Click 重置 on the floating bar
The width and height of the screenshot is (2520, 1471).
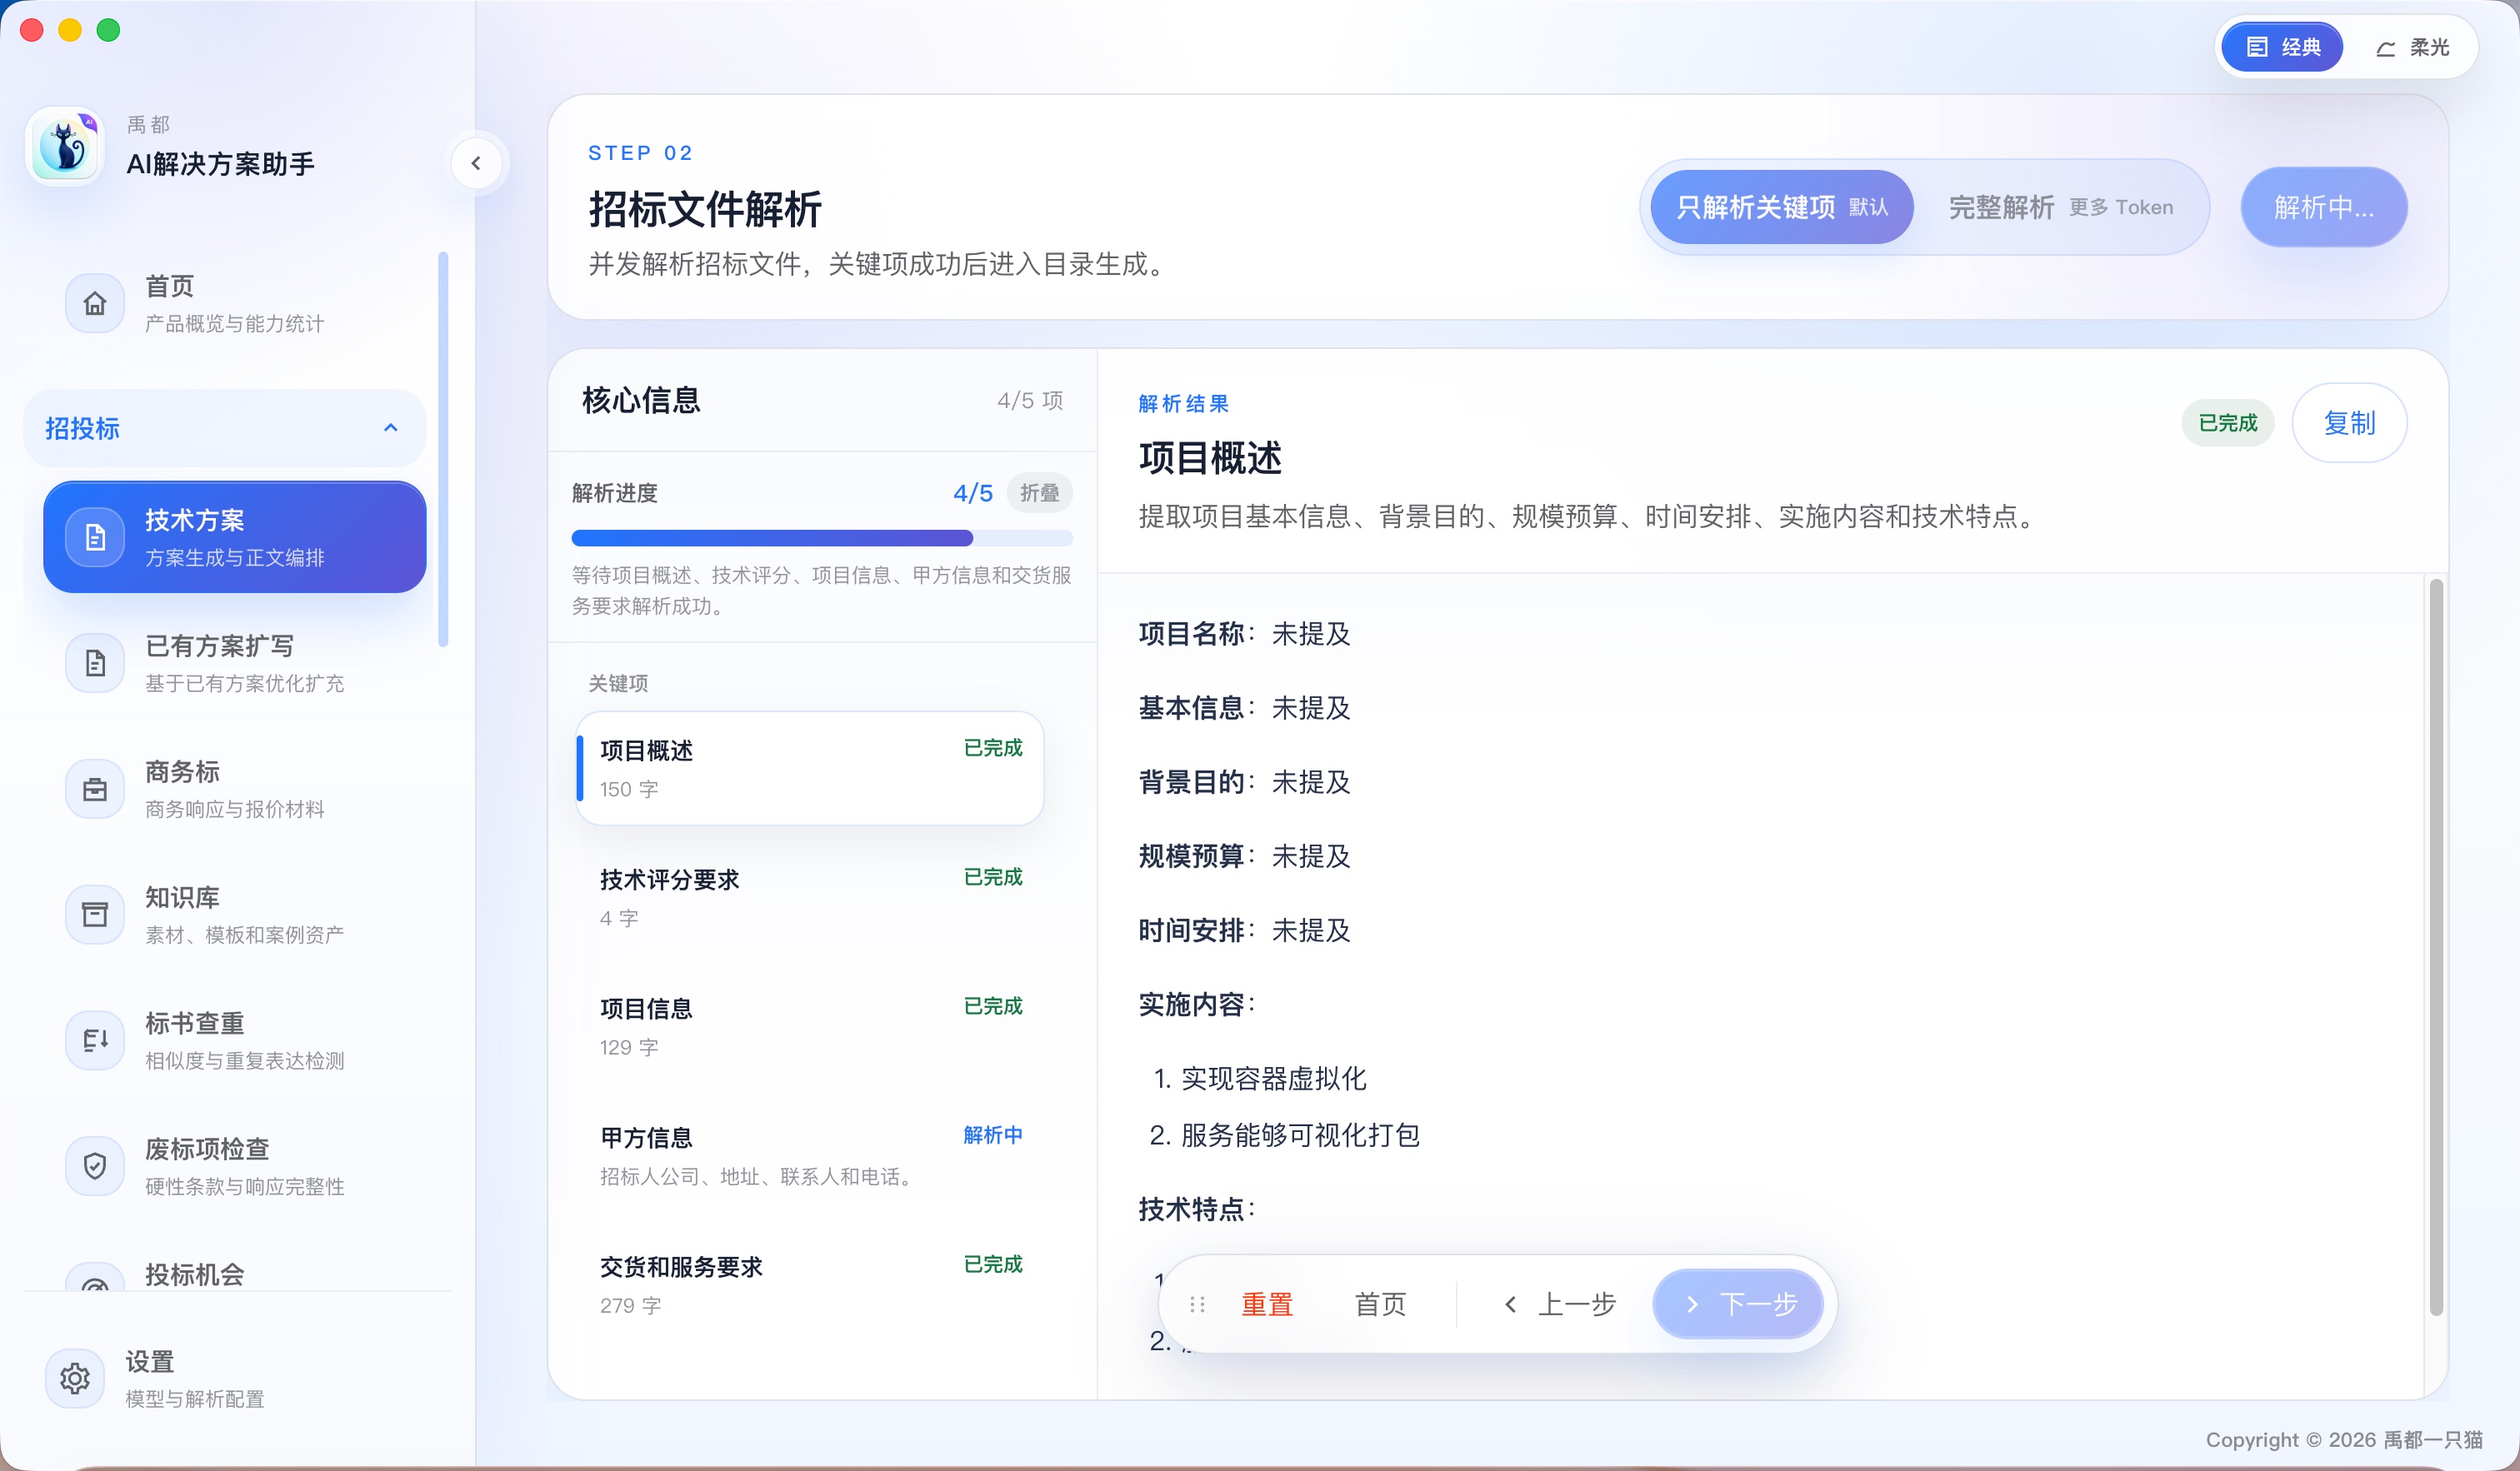[1267, 1304]
